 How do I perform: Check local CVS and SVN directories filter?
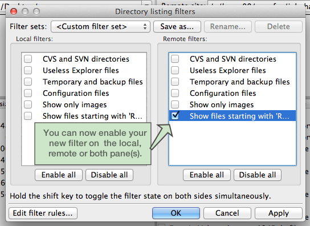28,59
